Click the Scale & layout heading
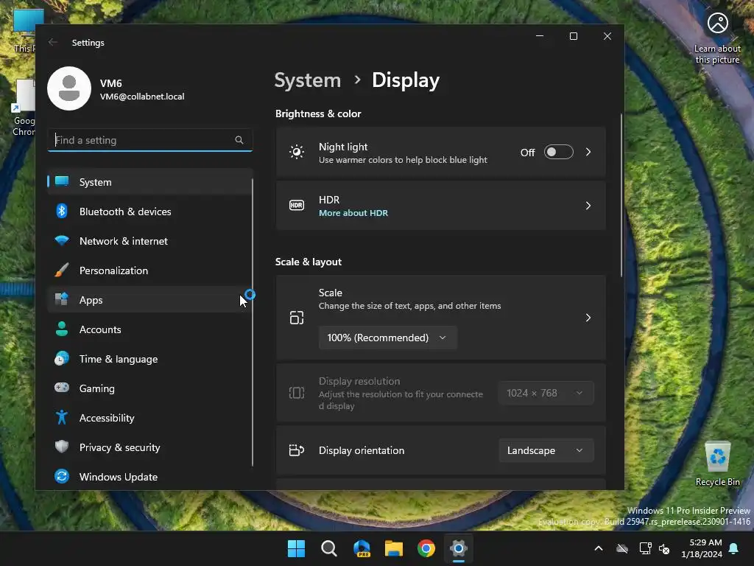 pyautogui.click(x=309, y=262)
